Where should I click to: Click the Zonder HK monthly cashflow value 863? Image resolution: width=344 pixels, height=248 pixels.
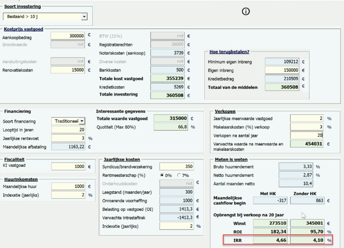307,200
